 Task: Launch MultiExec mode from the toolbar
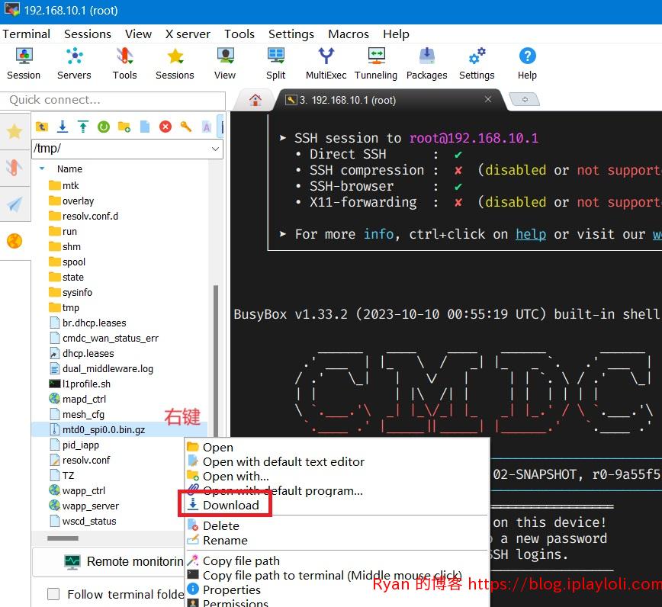pyautogui.click(x=326, y=63)
